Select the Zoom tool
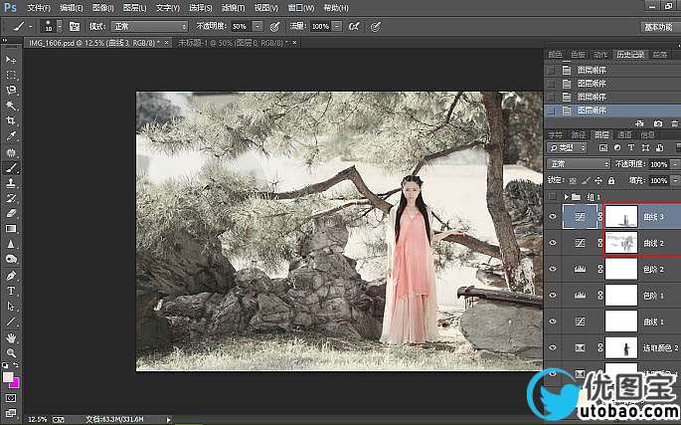Viewport: 681px width, 425px height. tap(11, 352)
